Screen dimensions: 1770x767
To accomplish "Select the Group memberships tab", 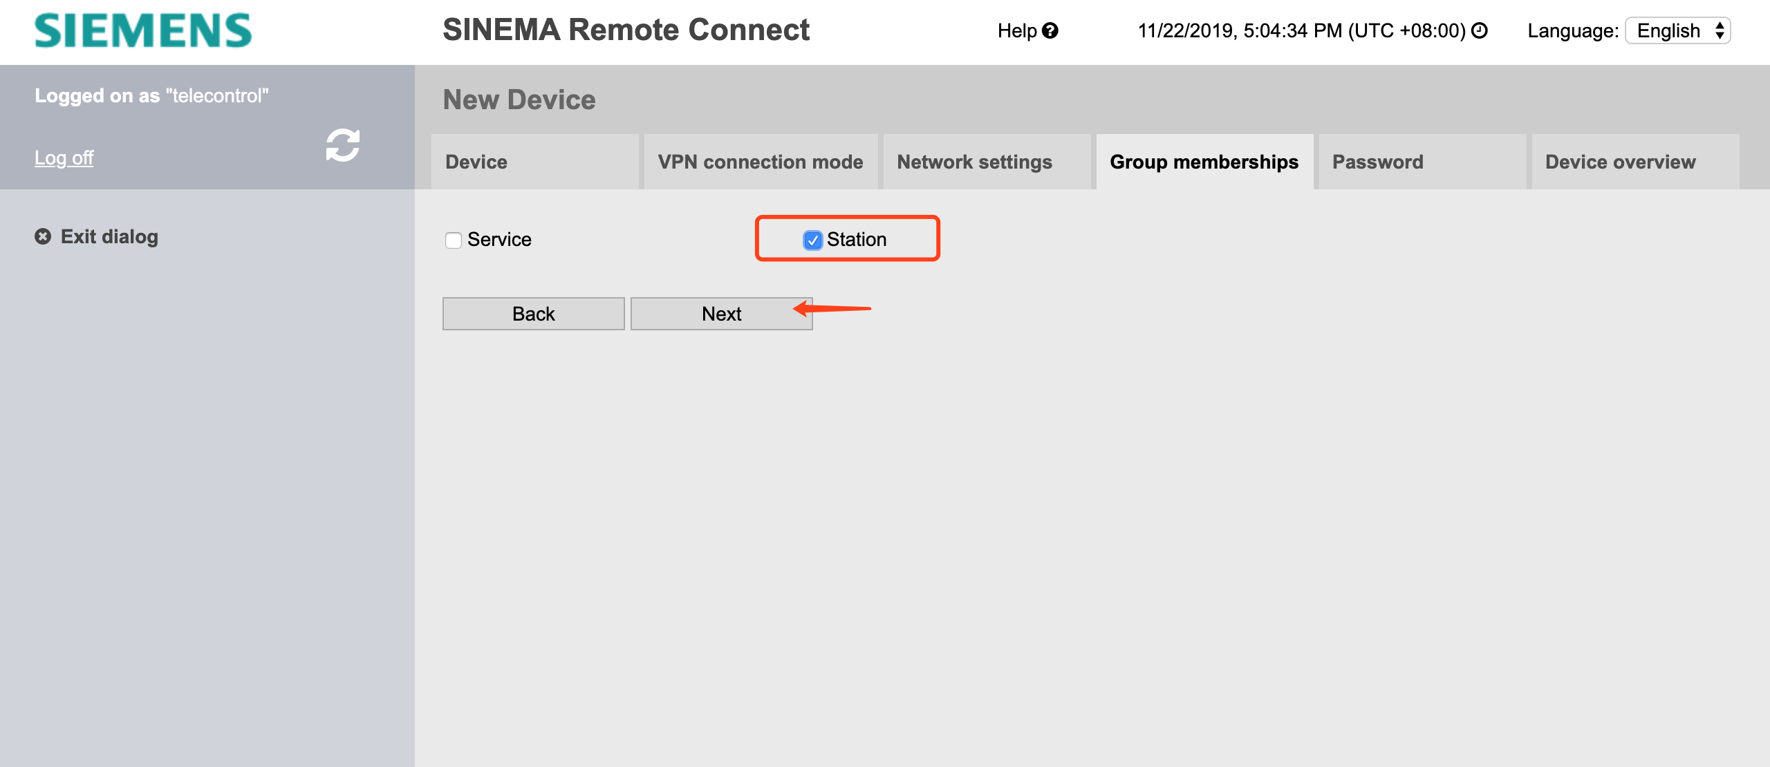I will click(x=1204, y=162).
